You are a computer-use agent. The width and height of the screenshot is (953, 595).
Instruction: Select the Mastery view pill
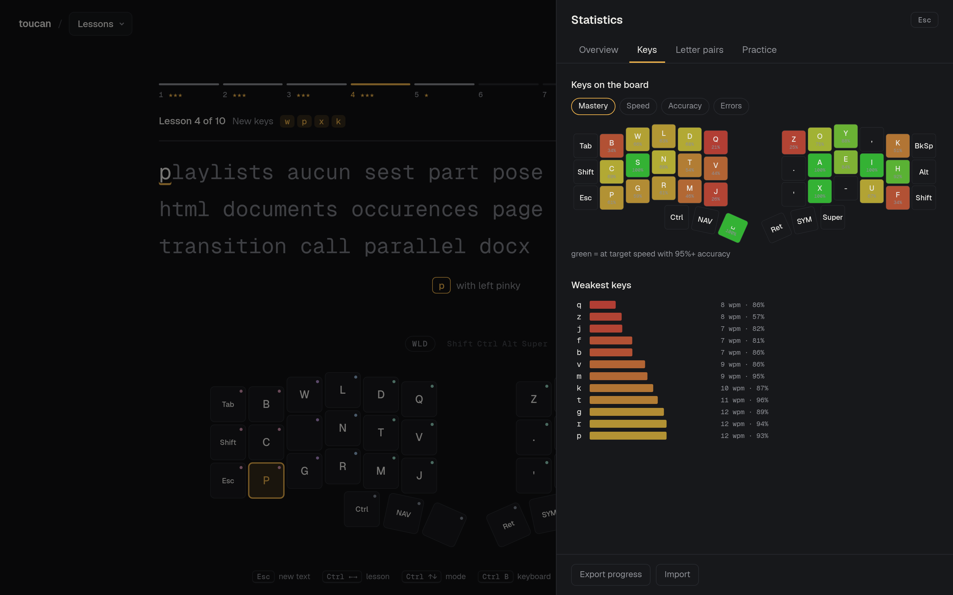coord(593,106)
